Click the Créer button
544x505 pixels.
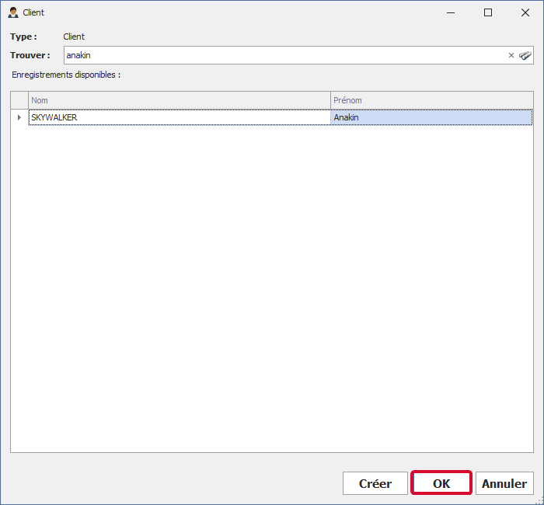click(x=375, y=483)
